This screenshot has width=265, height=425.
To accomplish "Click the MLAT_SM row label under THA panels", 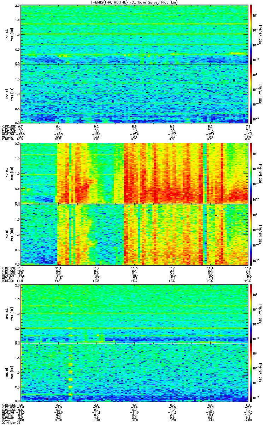I will pyautogui.click(x=8, y=134).
